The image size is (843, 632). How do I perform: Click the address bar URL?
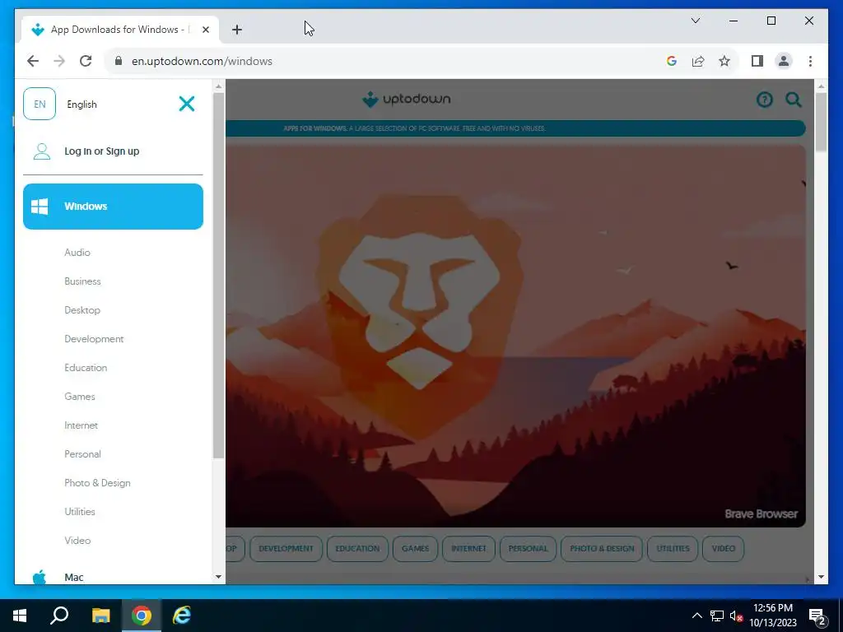(203, 61)
